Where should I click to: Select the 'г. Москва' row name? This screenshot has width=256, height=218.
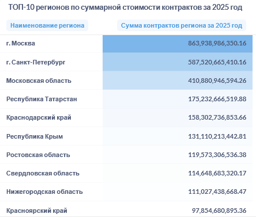[21, 43]
